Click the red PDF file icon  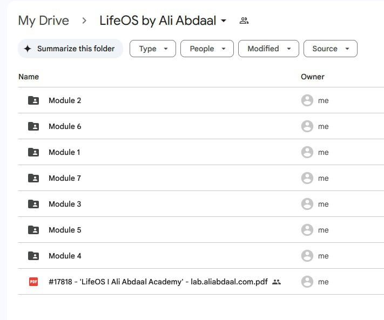coord(33,282)
